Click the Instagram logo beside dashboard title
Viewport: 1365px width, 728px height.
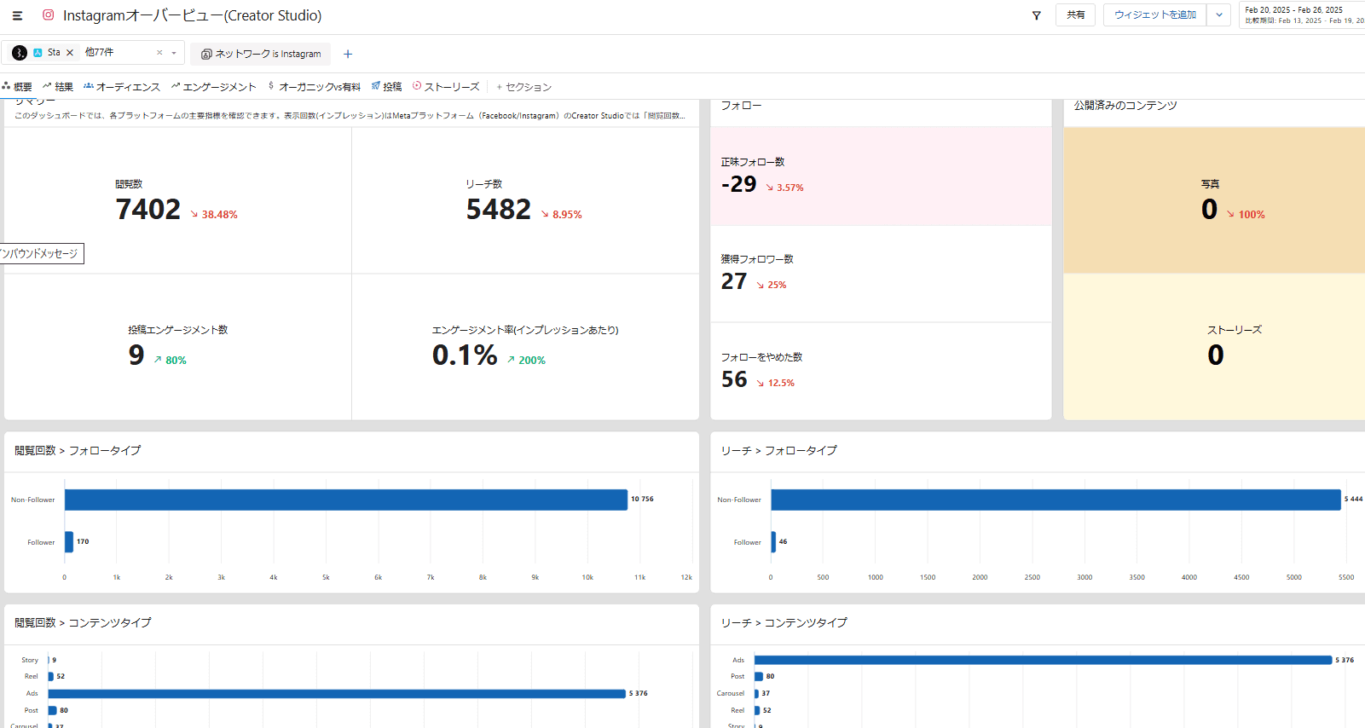point(49,15)
